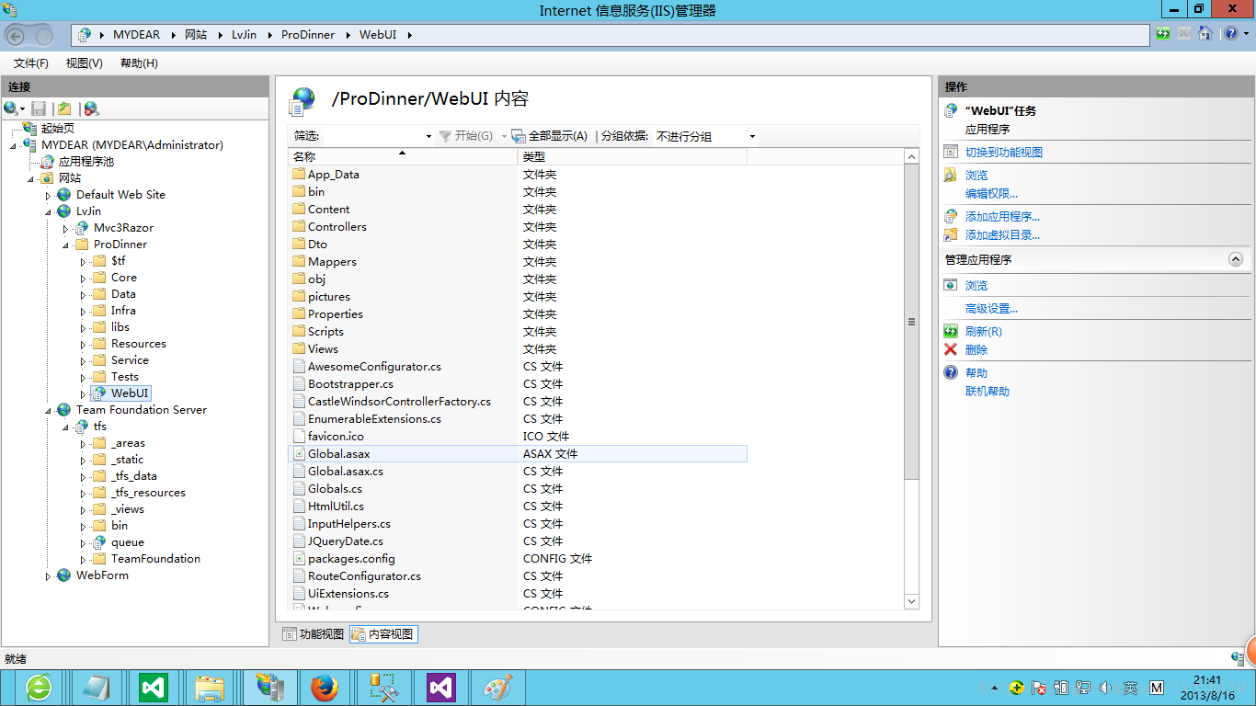Viewport: 1256px width, 706px height.
Task: Open the 帮助(H) menu
Action: (139, 63)
